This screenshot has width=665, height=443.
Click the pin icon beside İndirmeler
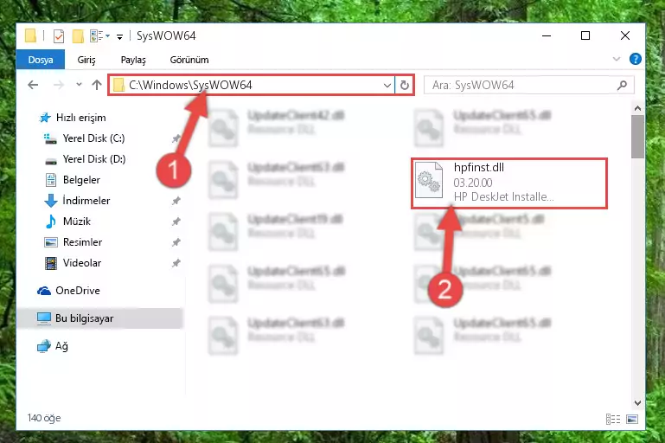pyautogui.click(x=176, y=201)
